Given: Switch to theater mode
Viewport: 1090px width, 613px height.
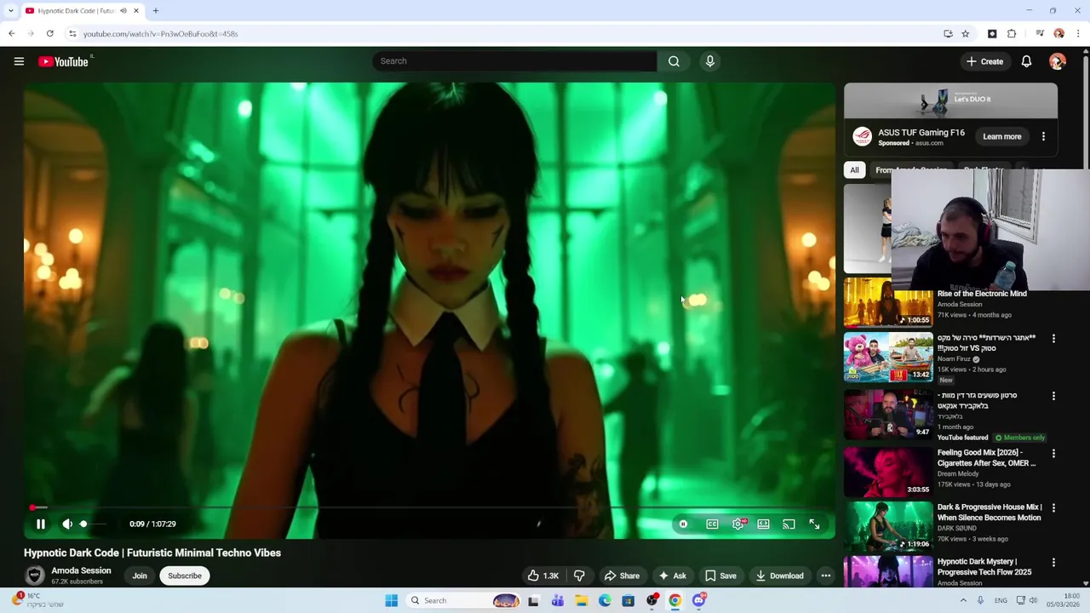Looking at the screenshot, I should pos(763,524).
